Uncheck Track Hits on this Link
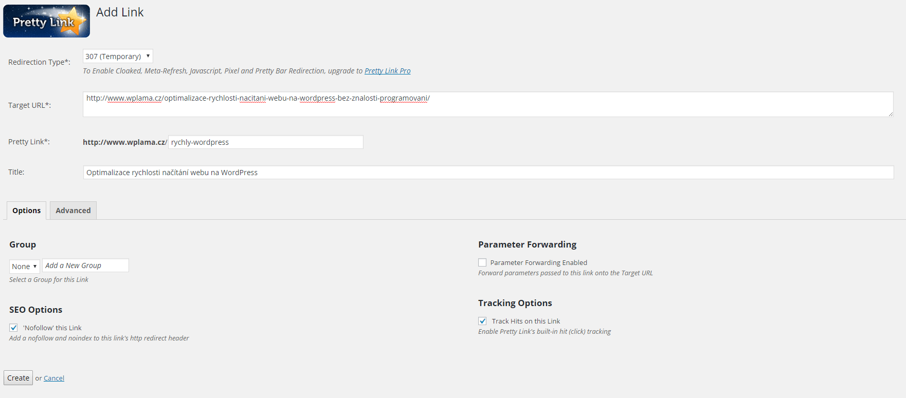Image resolution: width=906 pixels, height=398 pixels. pyautogui.click(x=482, y=321)
